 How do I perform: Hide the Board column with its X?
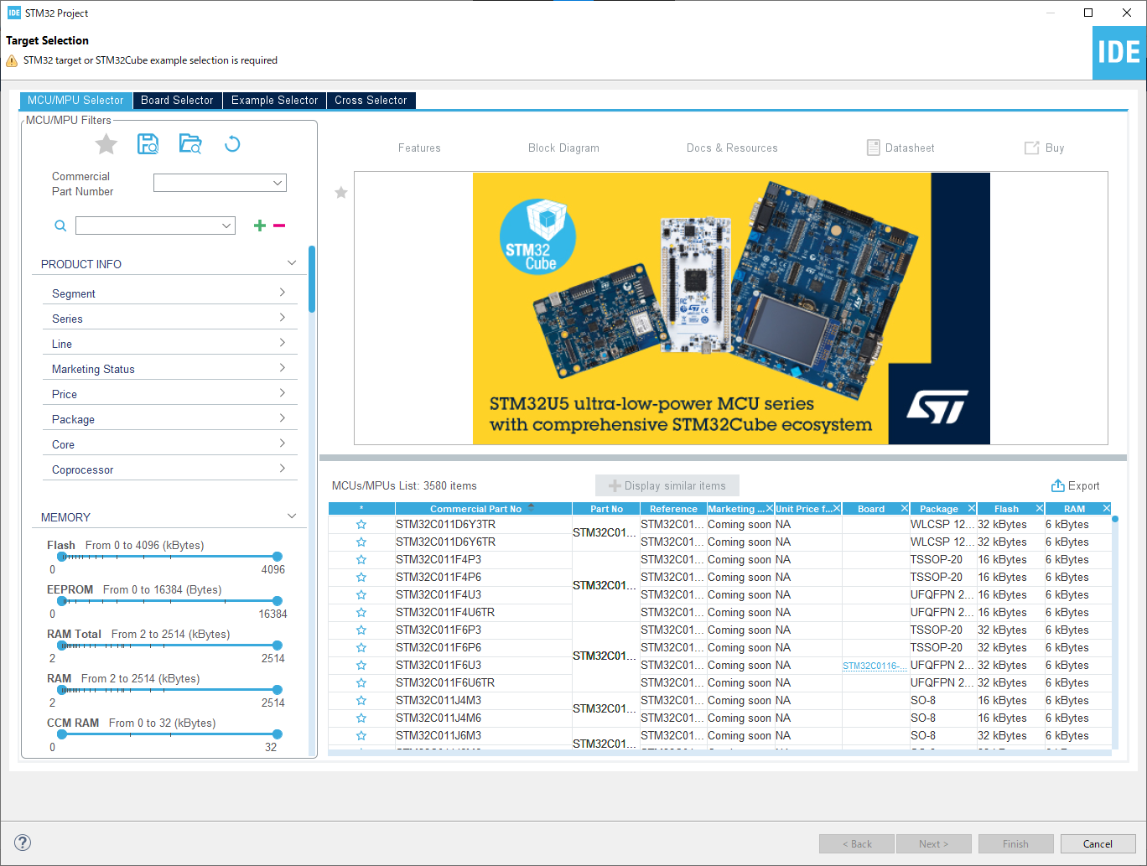[904, 509]
